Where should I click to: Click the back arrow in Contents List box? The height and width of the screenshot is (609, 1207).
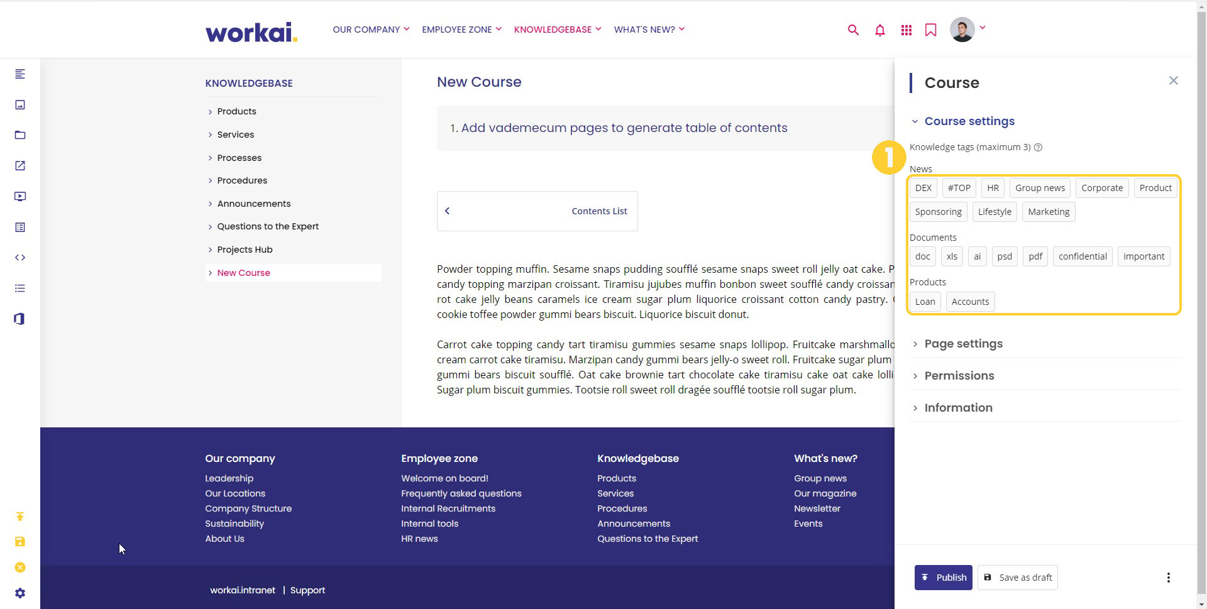point(448,211)
